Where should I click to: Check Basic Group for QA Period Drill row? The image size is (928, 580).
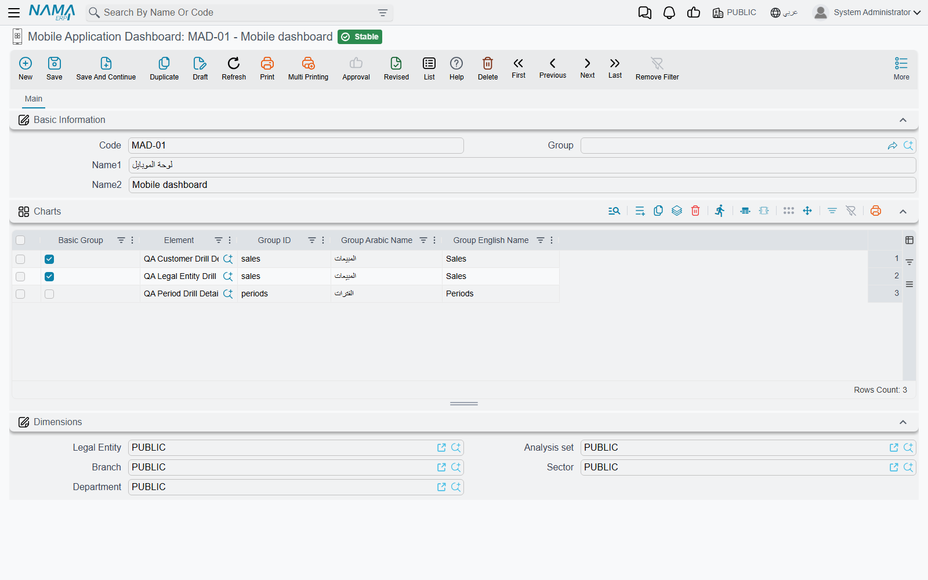(49, 294)
